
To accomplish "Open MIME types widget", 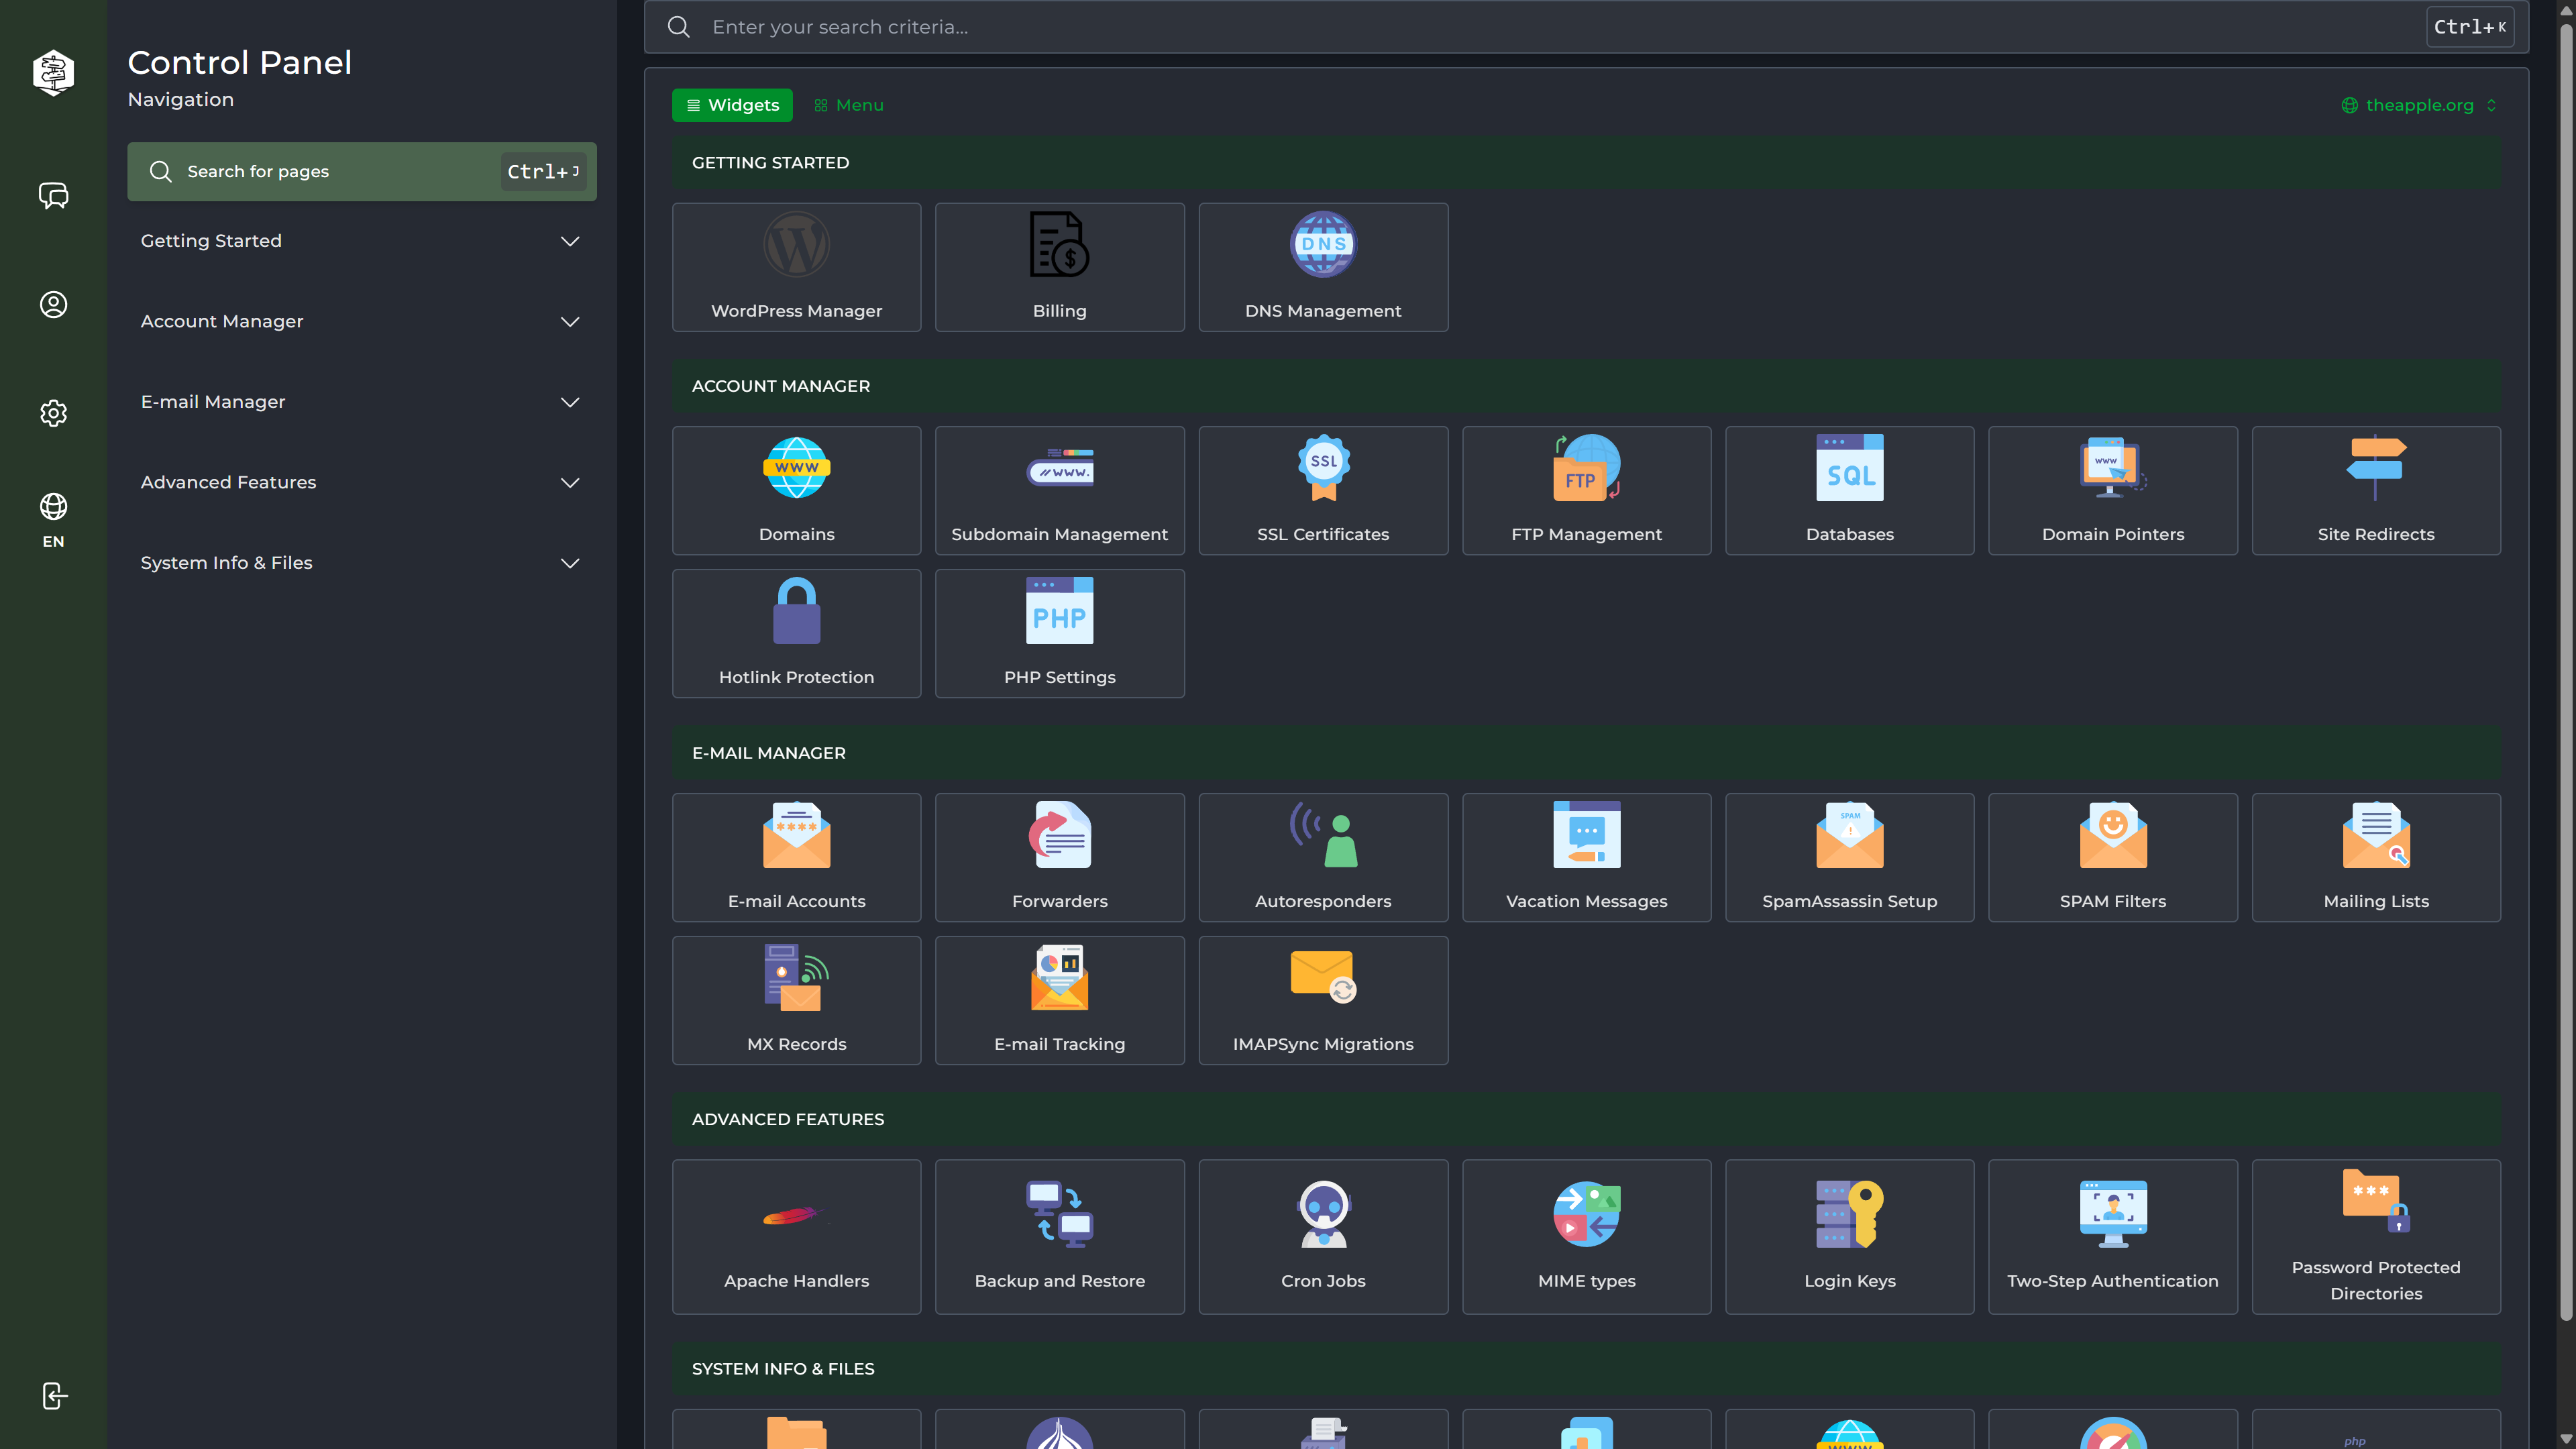I will point(1586,1236).
